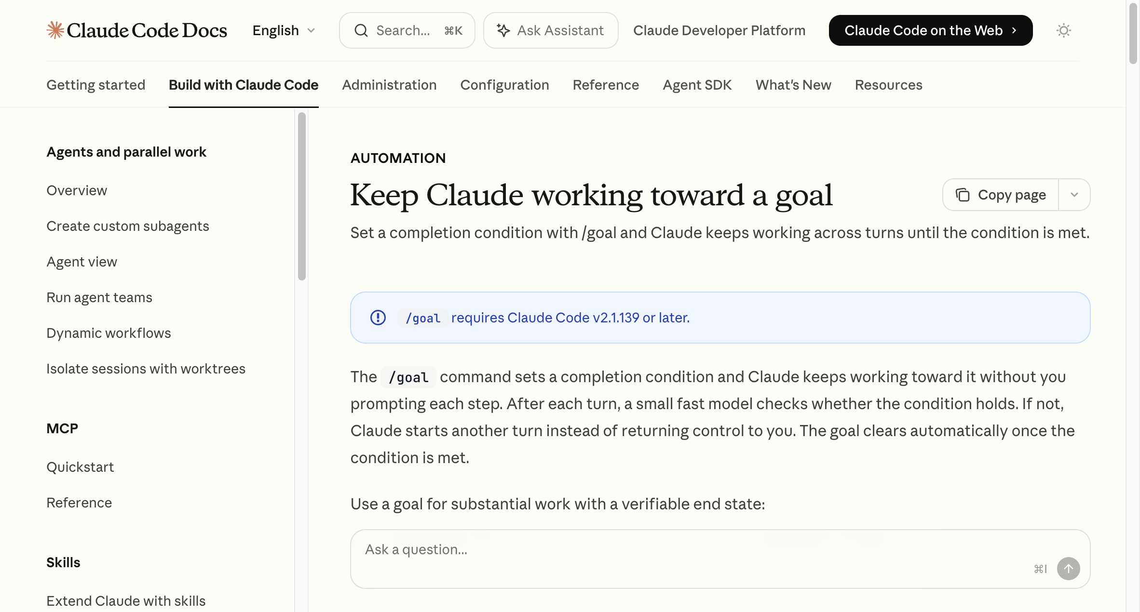The image size is (1140, 612).
Task: Open Run agent teams sidebar item
Action: pos(99,297)
